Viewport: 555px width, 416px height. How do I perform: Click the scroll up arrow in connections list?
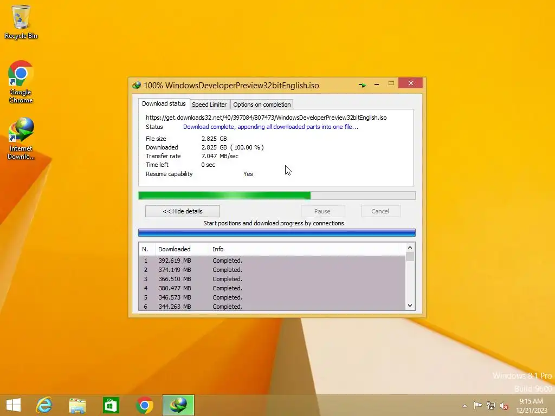(410, 248)
